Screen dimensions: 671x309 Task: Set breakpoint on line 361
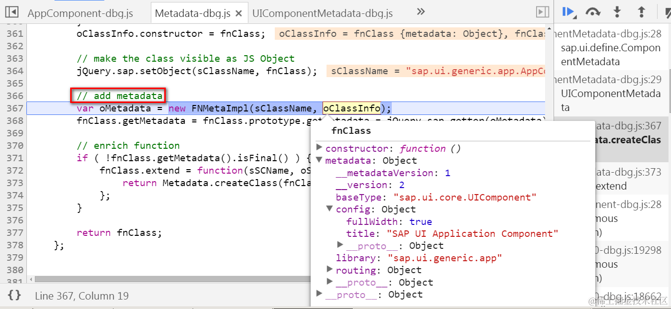(15, 34)
